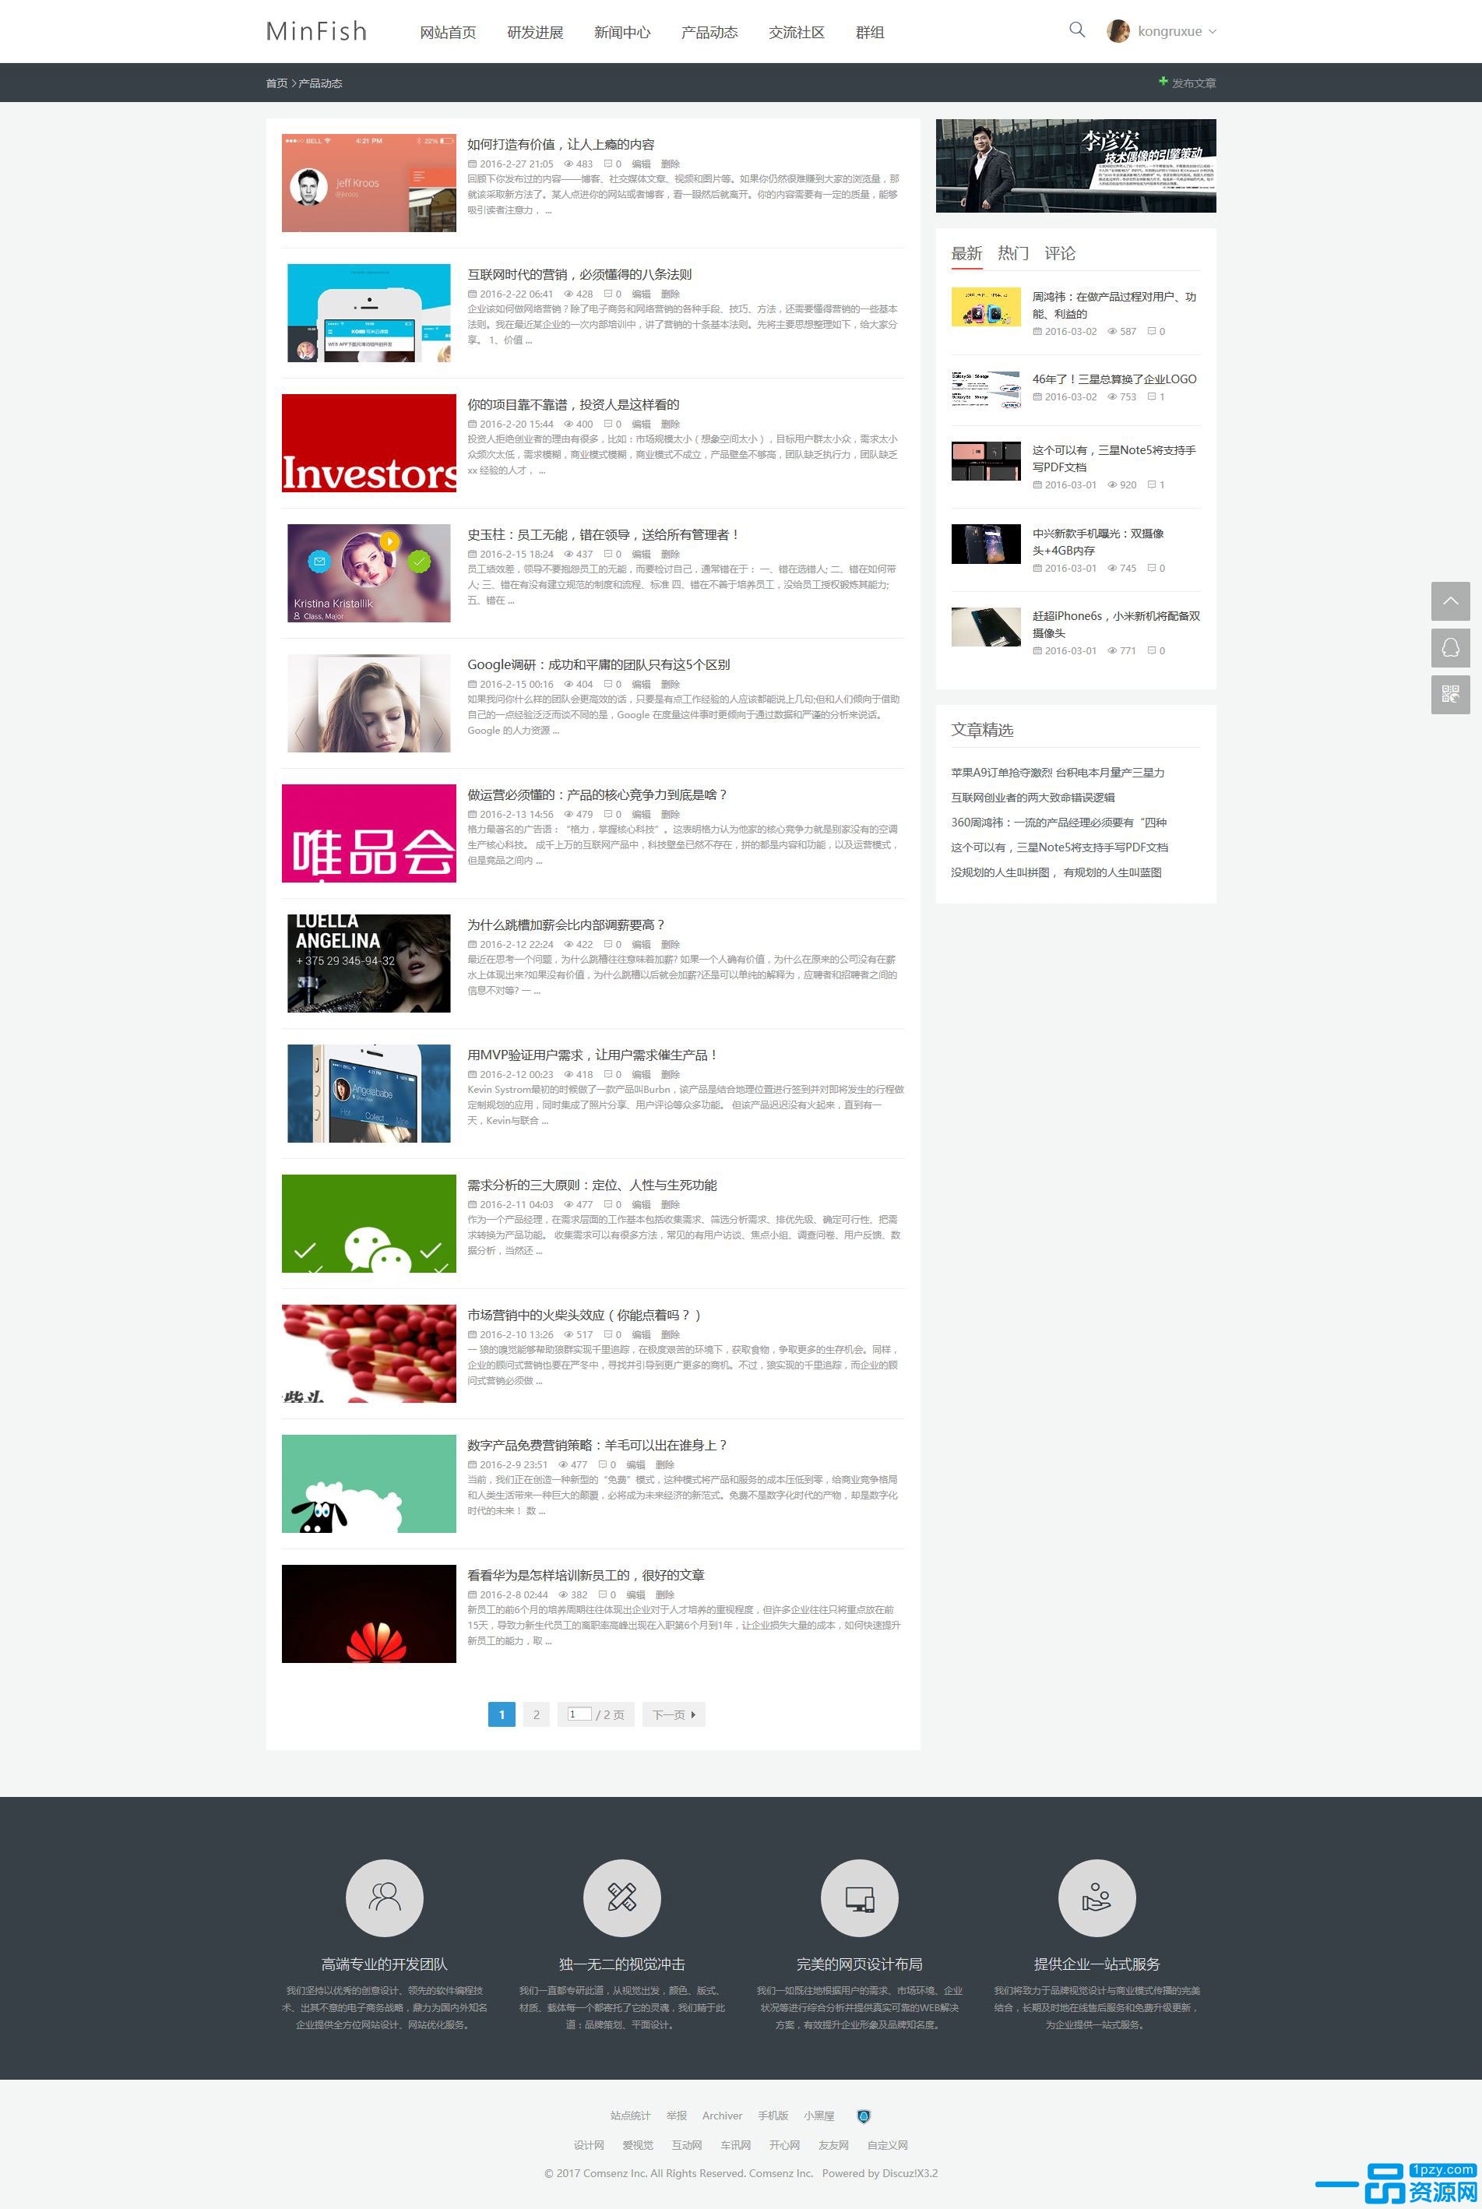Click 删除 for the 市场营销中的火柴头效应 article
Screen dimensions: 1482x2209
coord(670,1334)
